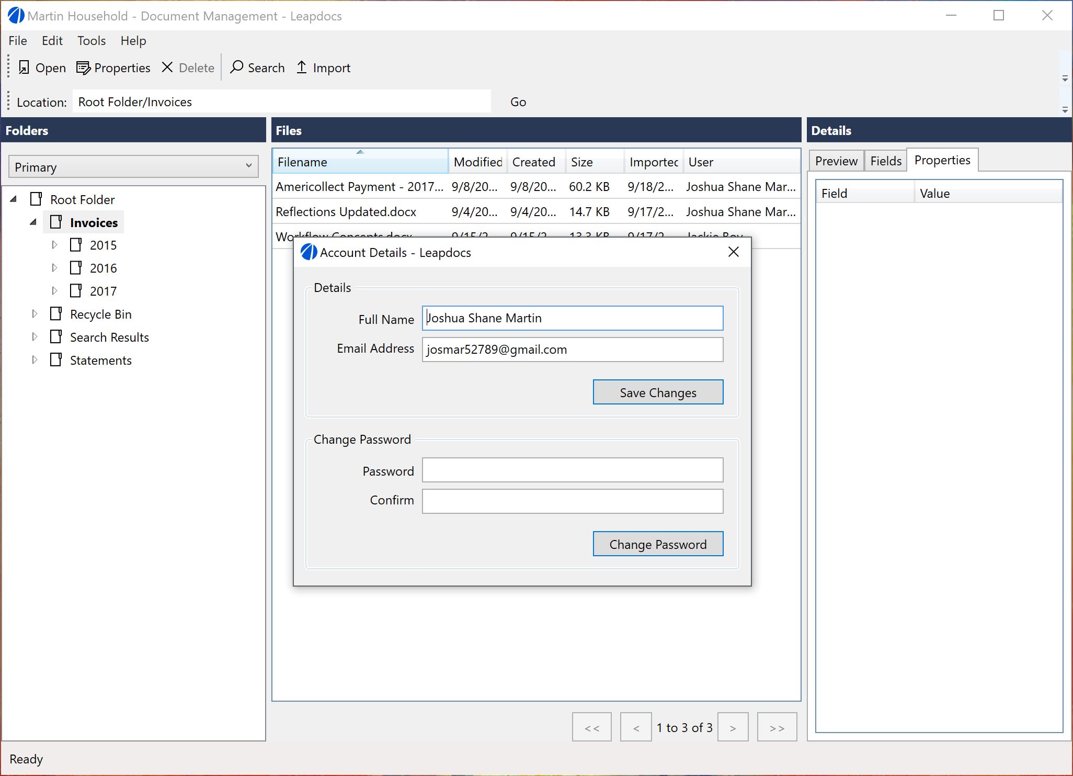Go to previous page of files
This screenshot has width=1073, height=776.
pyautogui.click(x=636, y=727)
